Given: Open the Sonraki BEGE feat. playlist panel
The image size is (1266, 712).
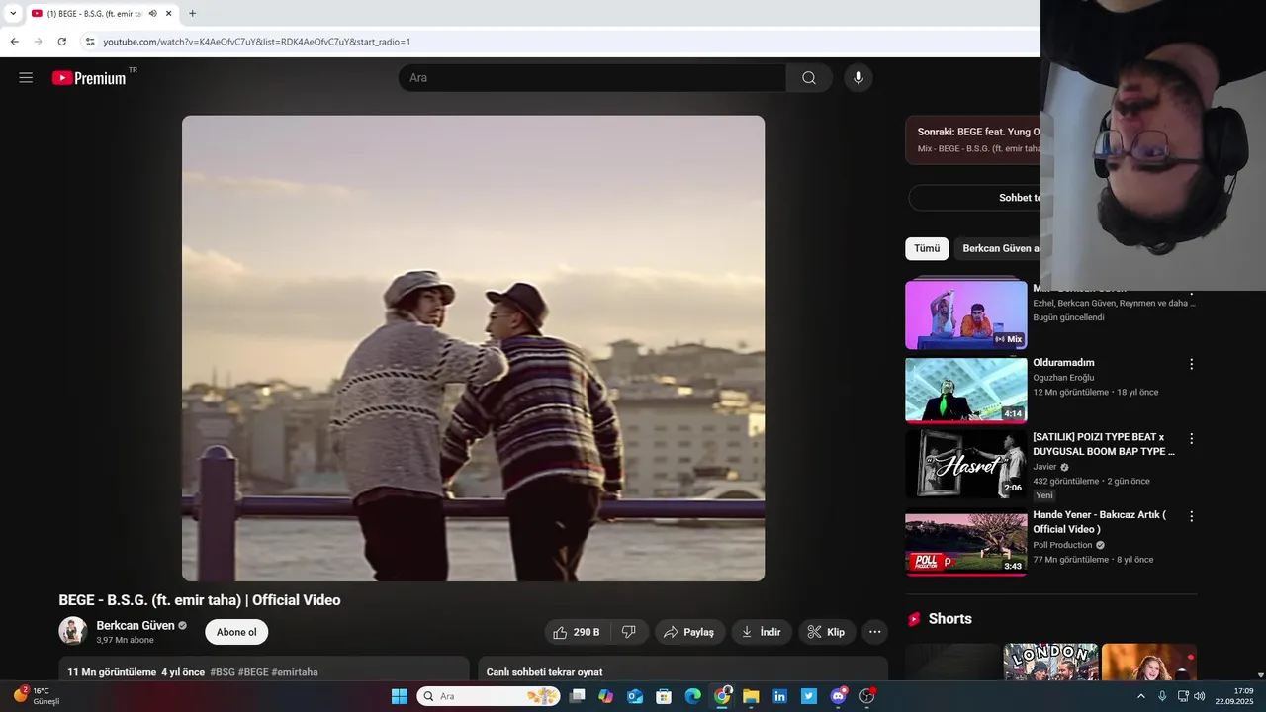Looking at the screenshot, I should click(x=973, y=139).
